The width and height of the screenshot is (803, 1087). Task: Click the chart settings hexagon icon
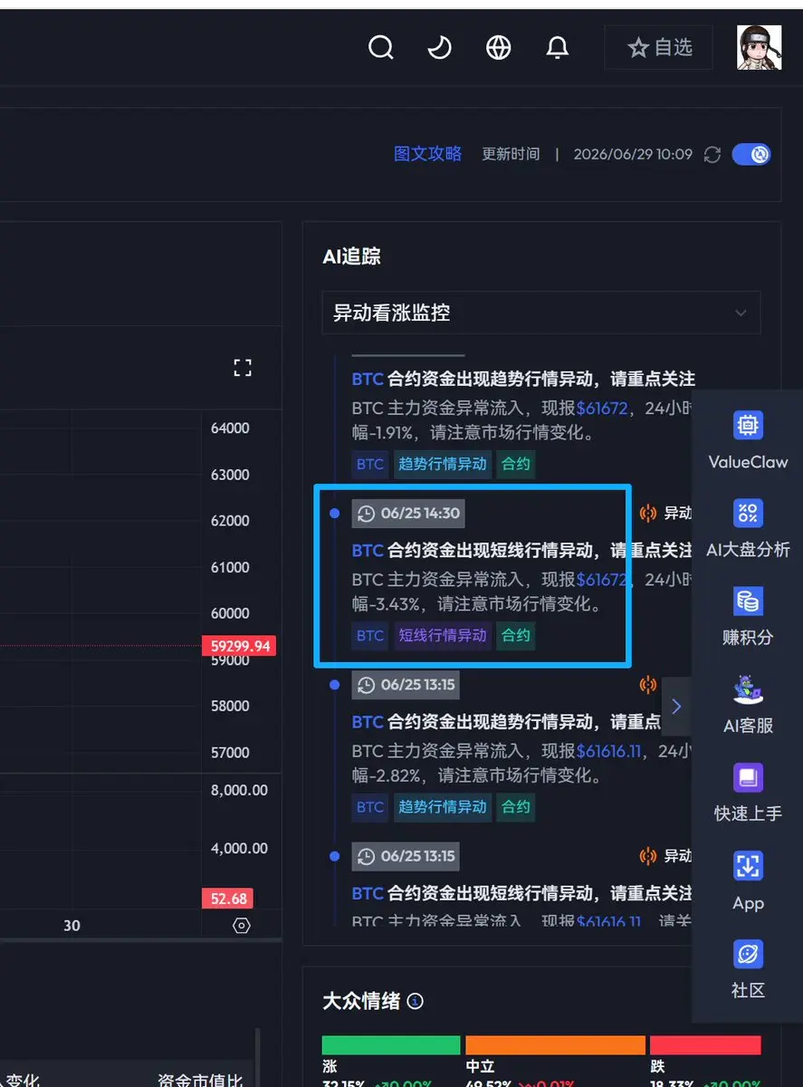click(242, 926)
